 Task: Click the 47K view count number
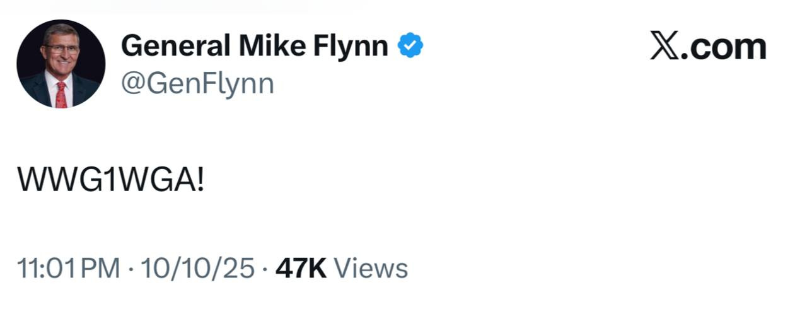[301, 269]
